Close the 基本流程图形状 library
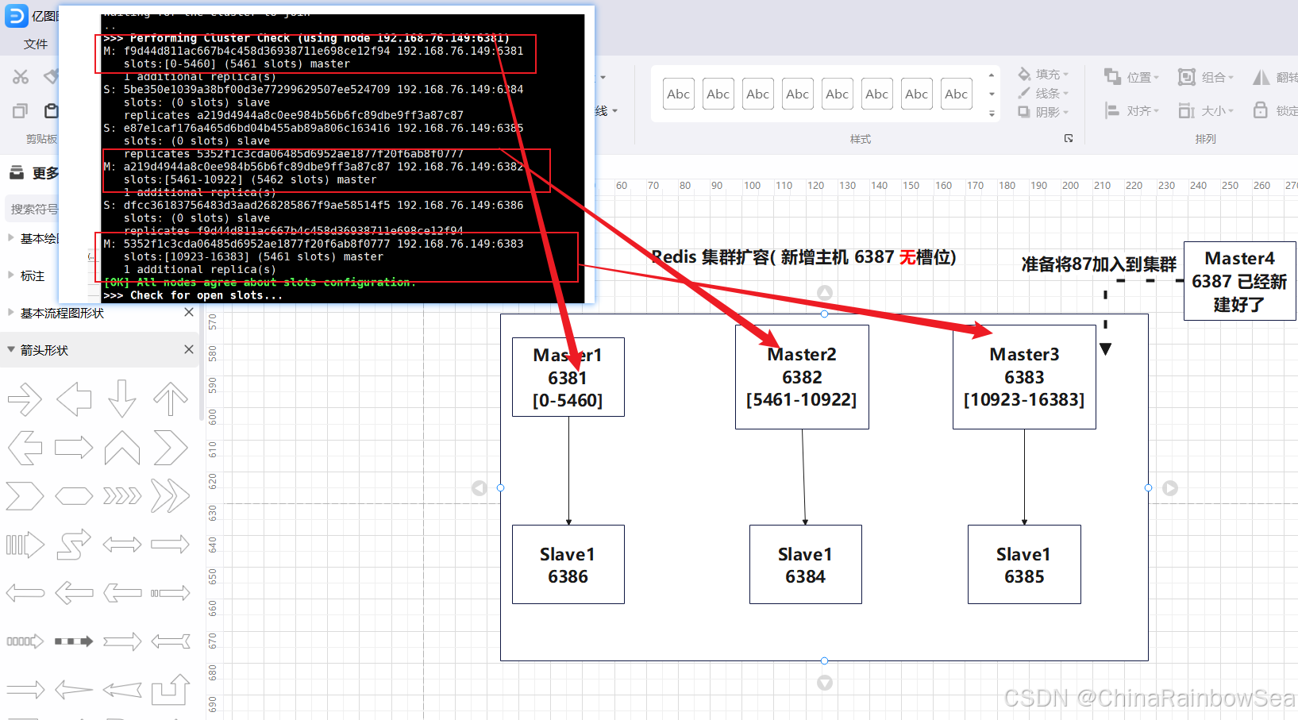Image resolution: width=1298 pixels, height=720 pixels. click(x=189, y=312)
